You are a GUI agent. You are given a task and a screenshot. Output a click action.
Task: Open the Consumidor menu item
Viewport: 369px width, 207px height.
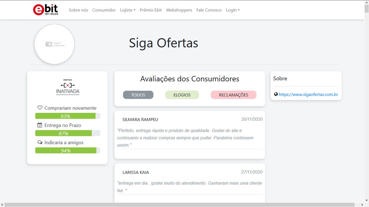coord(104,10)
